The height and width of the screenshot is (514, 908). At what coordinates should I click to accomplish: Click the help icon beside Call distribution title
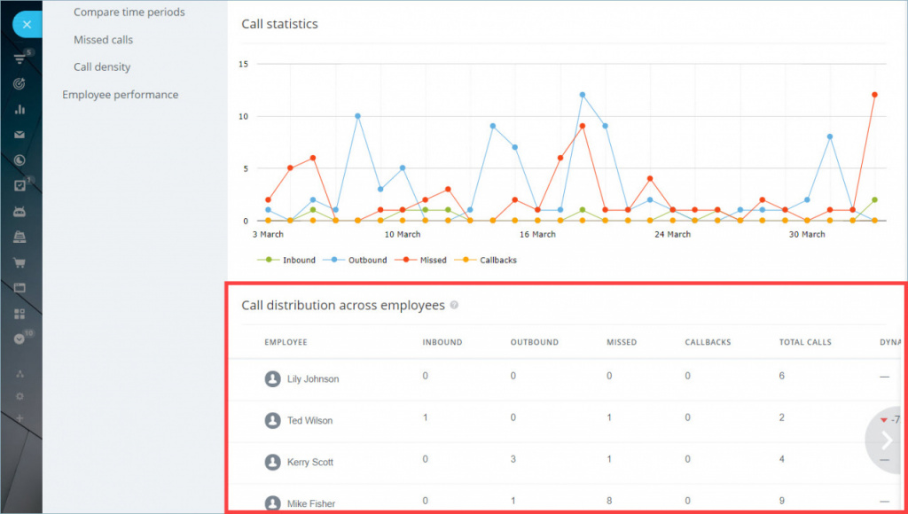click(454, 305)
